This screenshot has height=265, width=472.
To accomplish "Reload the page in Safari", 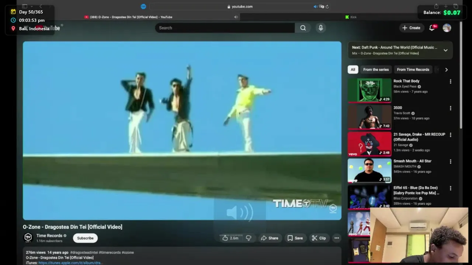I will 327,7.
